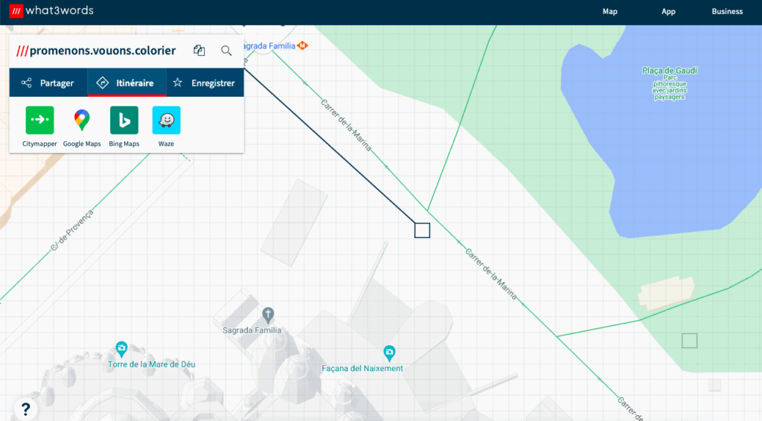Screen dimensions: 762x421
Task: Open the Map menu item
Action: coord(609,11)
